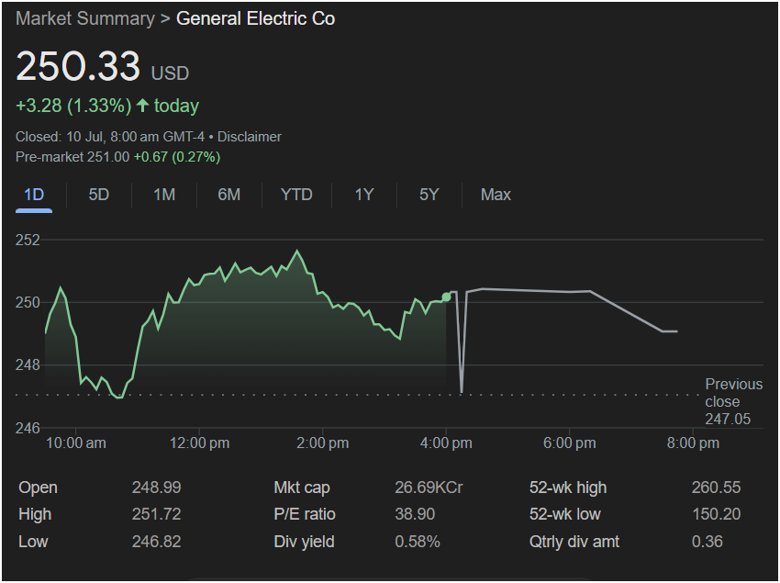Click the Qtrly div amt label
The image size is (780, 583).
pos(574,542)
